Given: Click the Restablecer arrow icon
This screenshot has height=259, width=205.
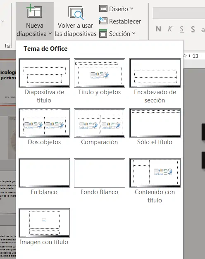Looking at the screenshot, I should point(103,21).
